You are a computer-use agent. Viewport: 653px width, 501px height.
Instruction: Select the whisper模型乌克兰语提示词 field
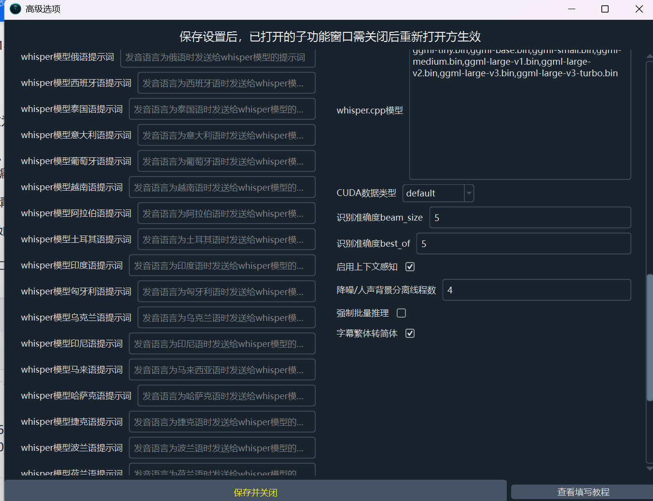pyautogui.click(x=226, y=317)
